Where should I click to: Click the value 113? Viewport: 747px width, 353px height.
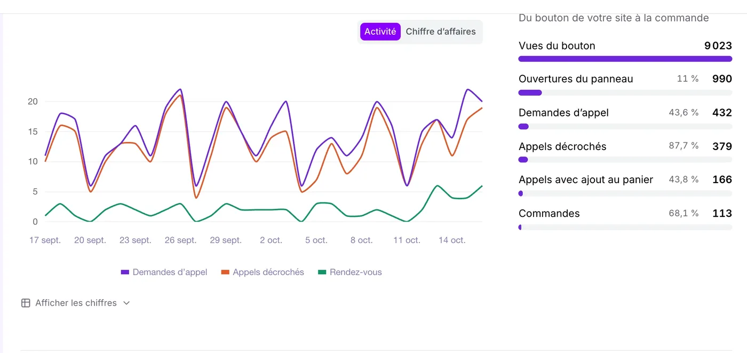(x=722, y=213)
